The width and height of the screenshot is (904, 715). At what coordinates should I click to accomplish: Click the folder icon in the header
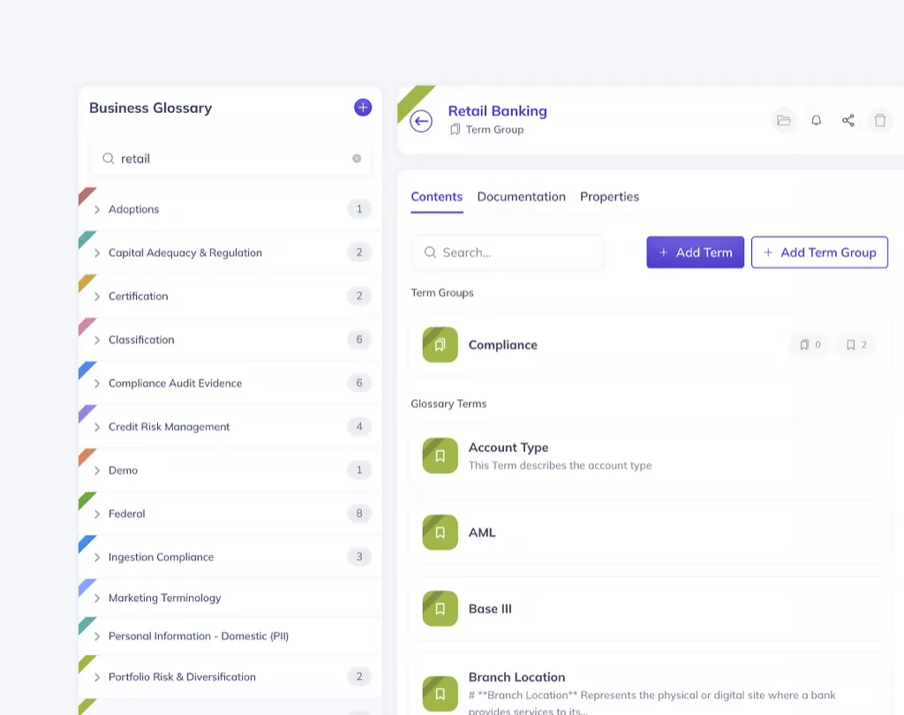(783, 120)
